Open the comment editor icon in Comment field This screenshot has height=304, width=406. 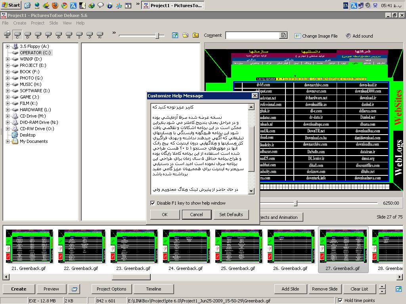pos(283,35)
